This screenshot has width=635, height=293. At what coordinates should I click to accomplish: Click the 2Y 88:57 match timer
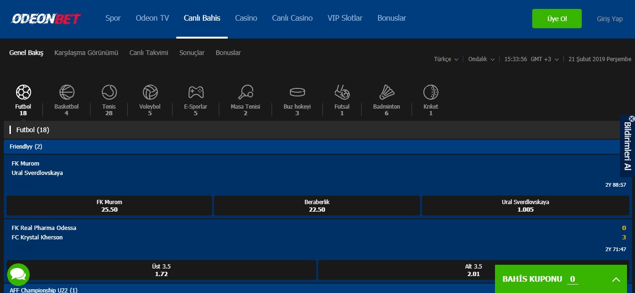click(616, 185)
